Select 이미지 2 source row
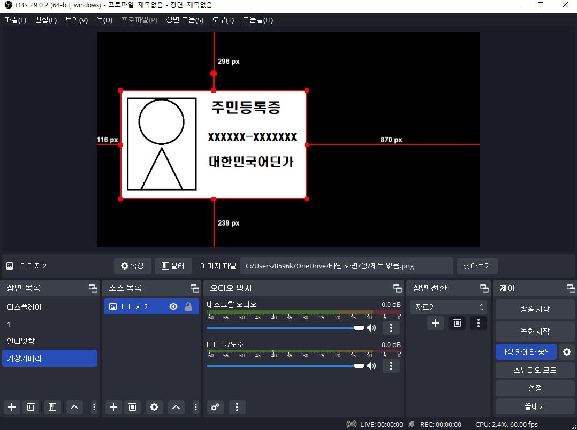Viewport: 577px width, 430px height. pos(151,306)
